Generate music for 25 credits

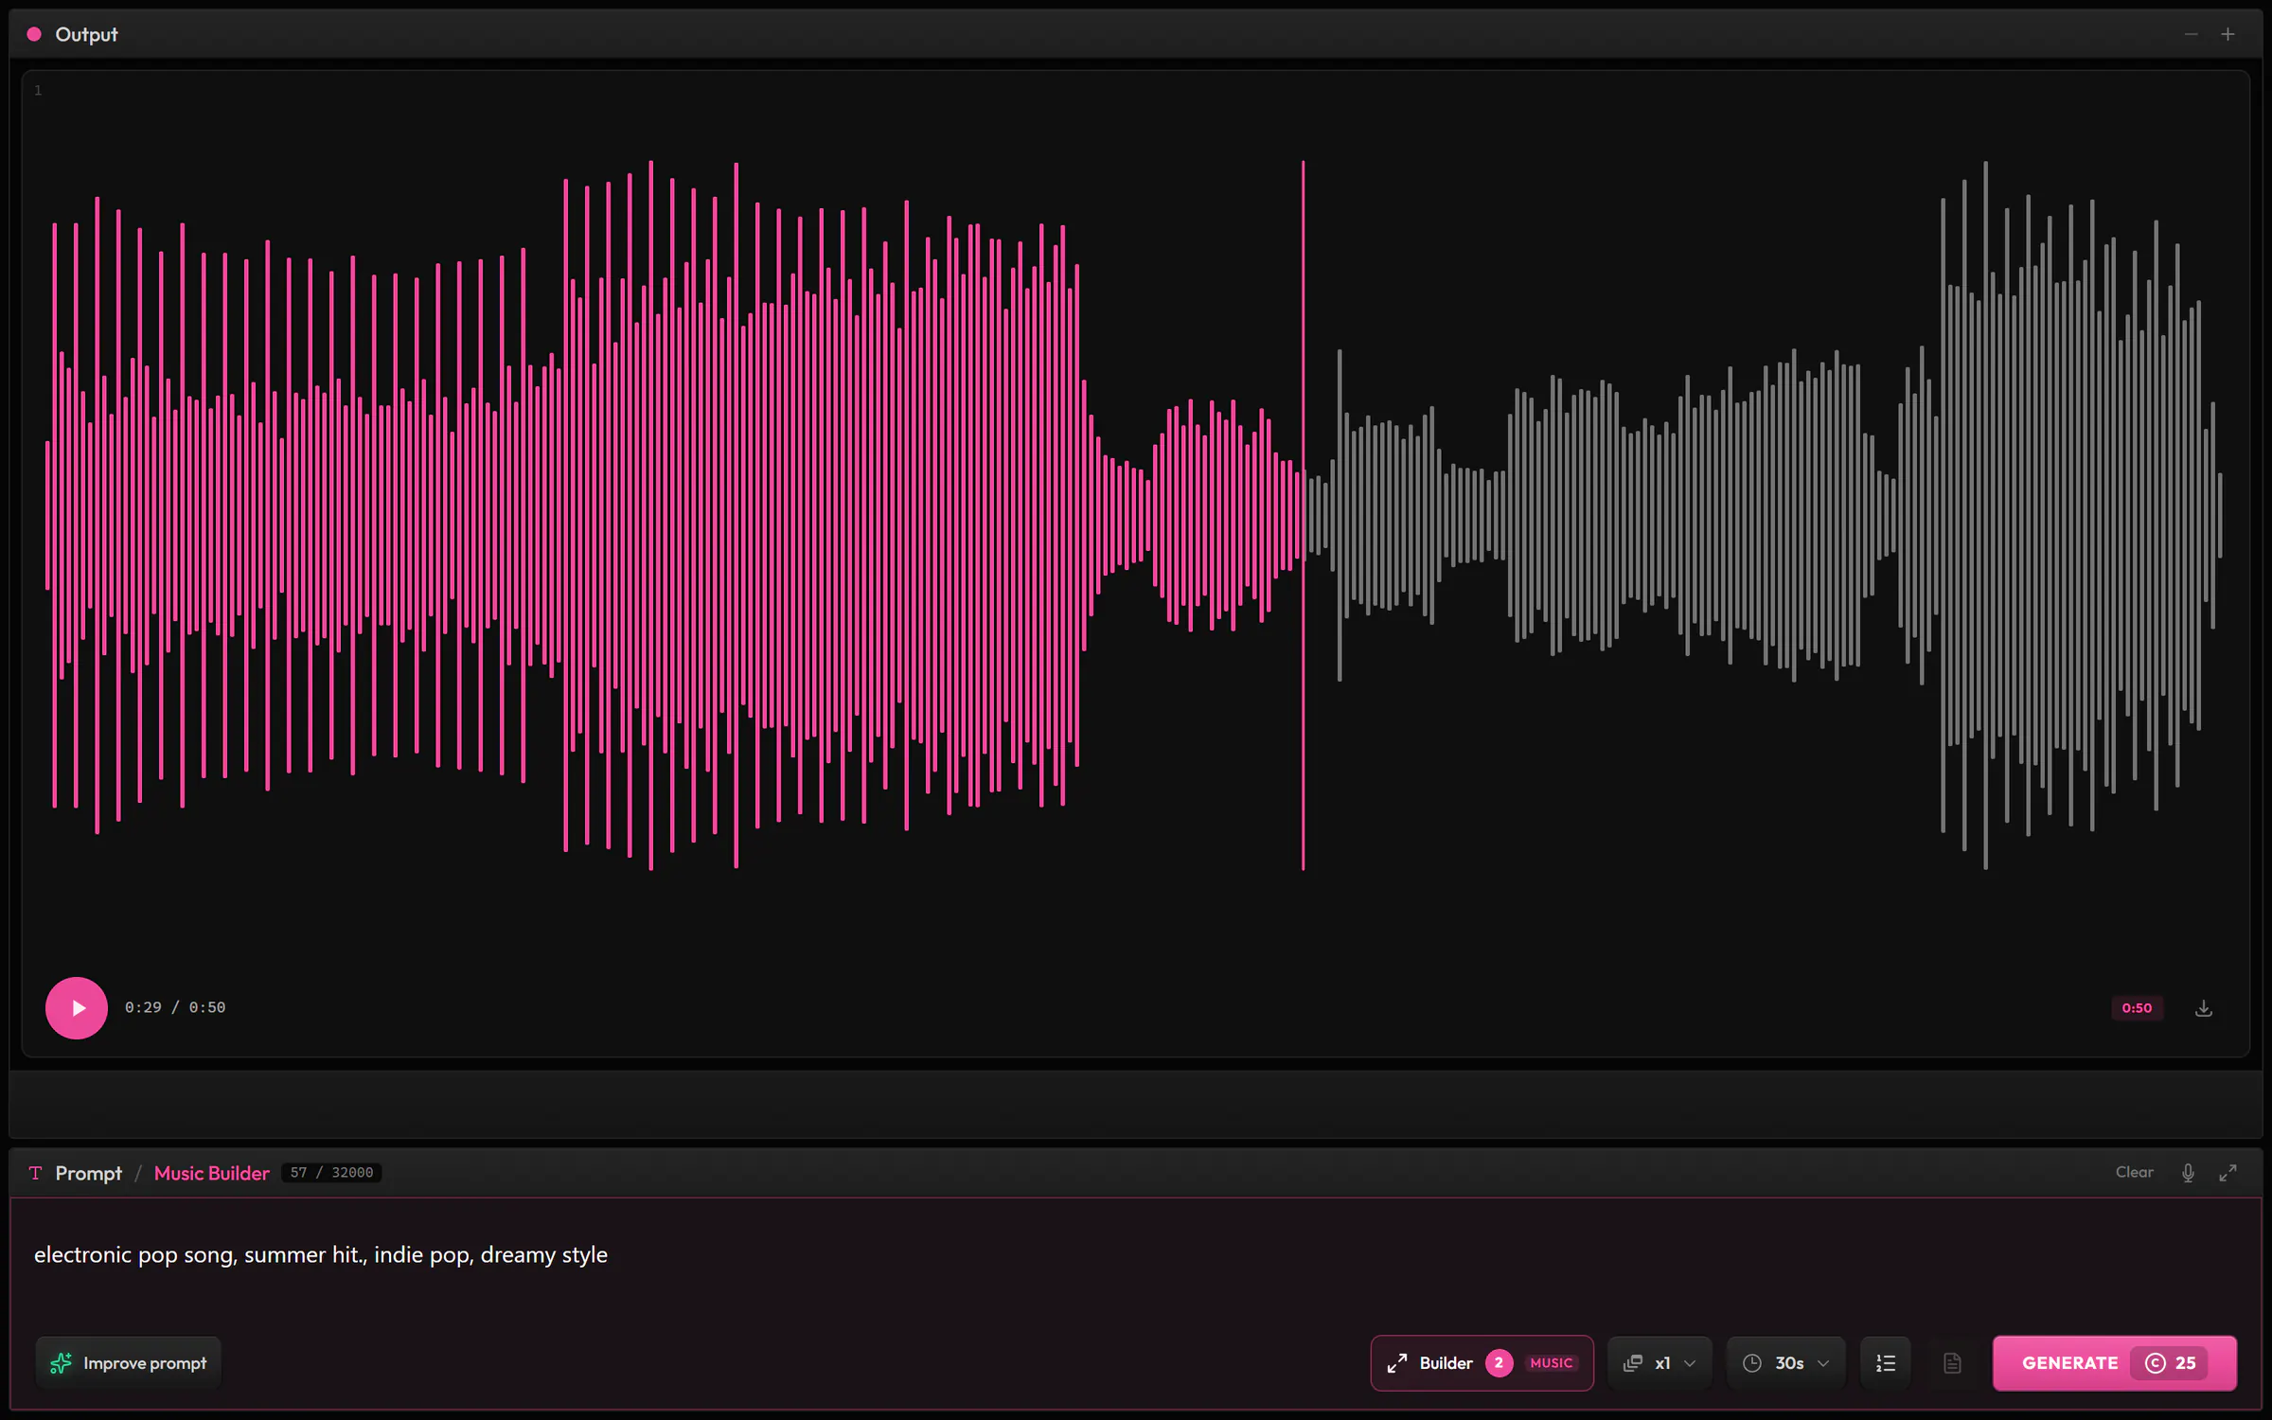click(x=2114, y=1362)
